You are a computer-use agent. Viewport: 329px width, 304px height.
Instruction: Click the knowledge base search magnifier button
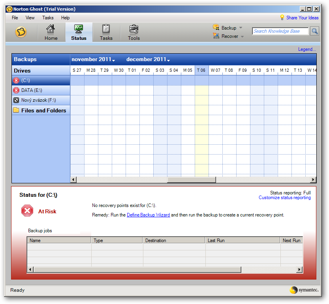click(314, 31)
